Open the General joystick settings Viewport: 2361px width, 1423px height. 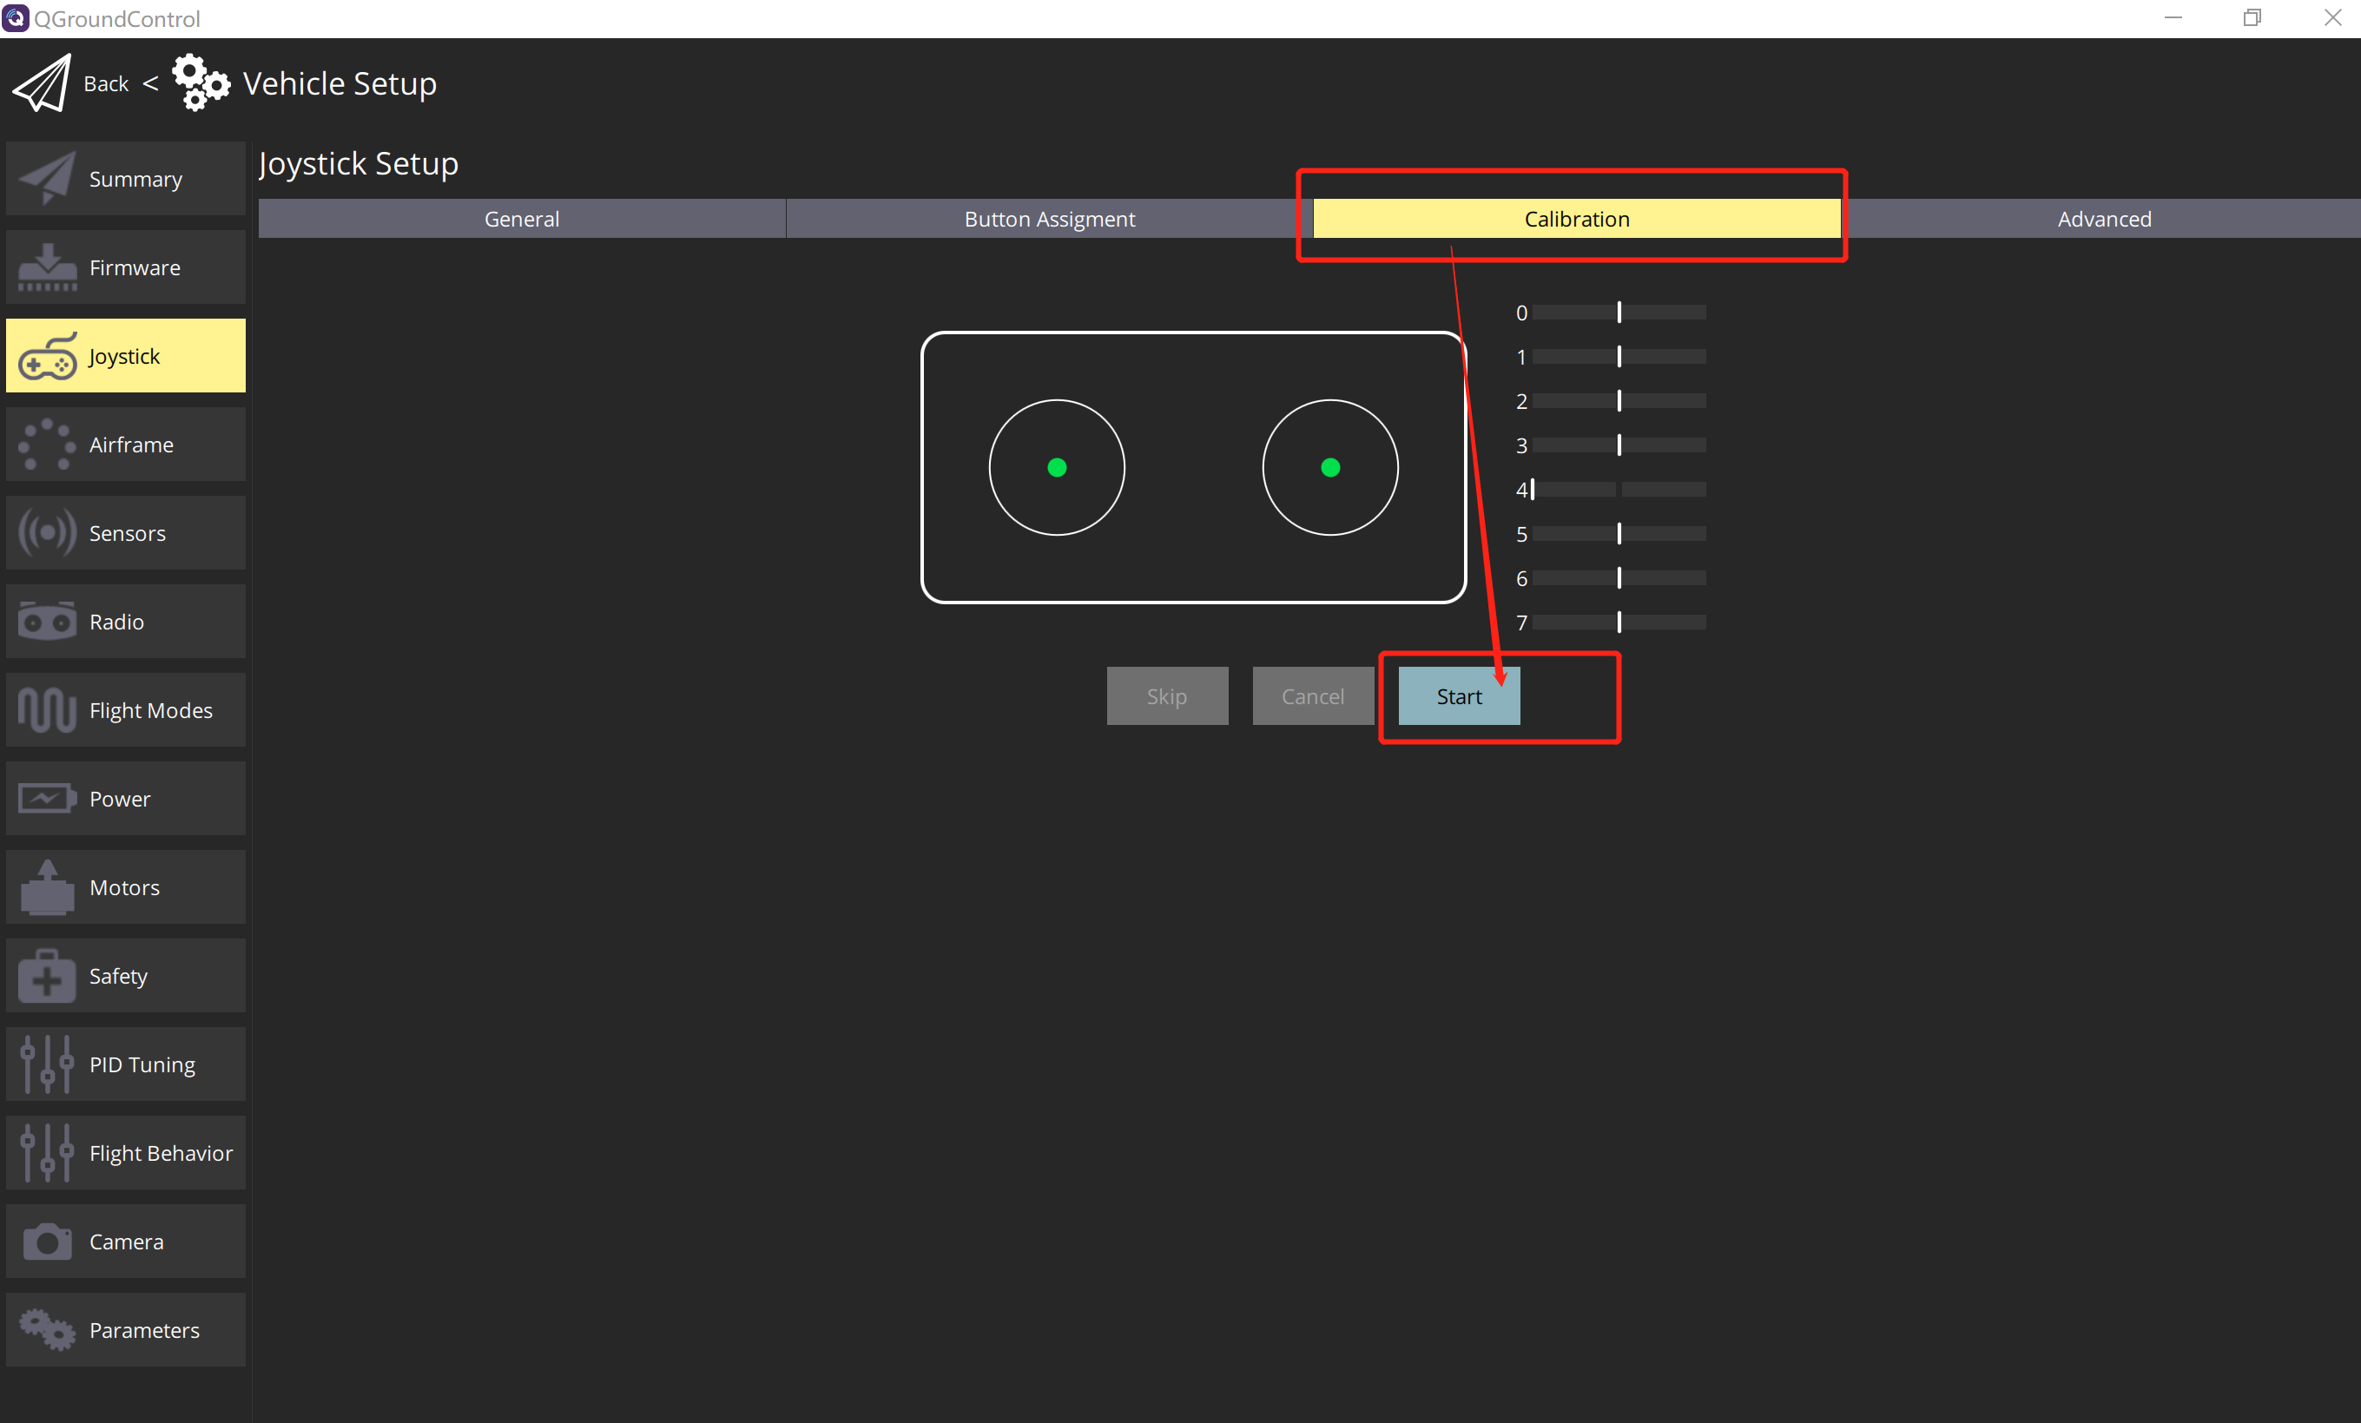(521, 219)
